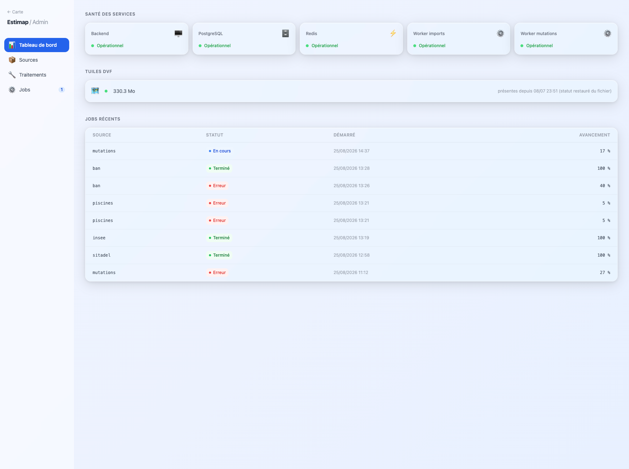Click the Redis lightning bolt icon
This screenshot has height=469, width=629.
tap(393, 33)
